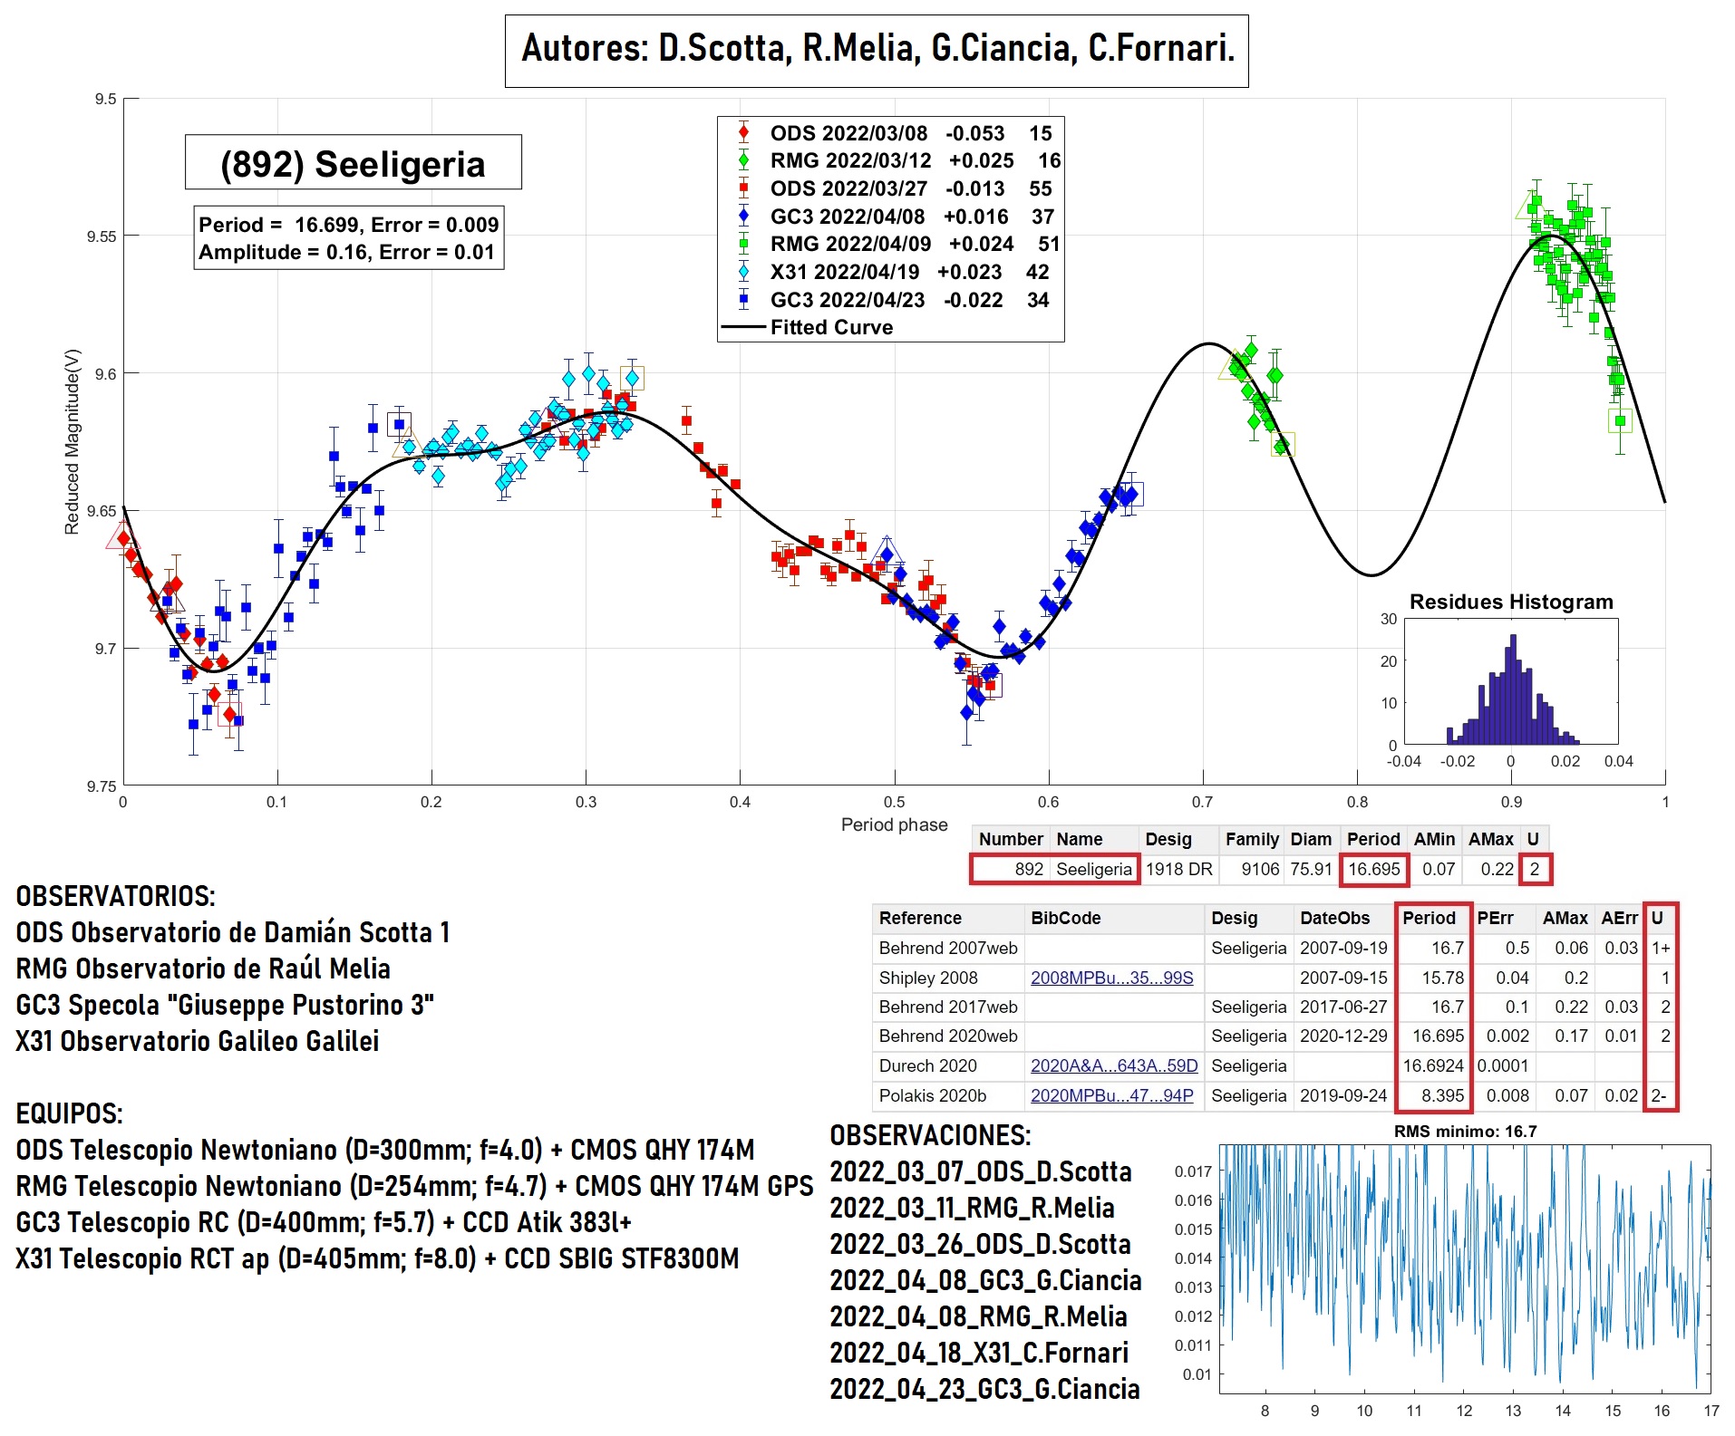Image resolution: width=1735 pixels, height=1436 pixels.
Task: Click legend entry GC3 2022/04/23
Action: 892,300
